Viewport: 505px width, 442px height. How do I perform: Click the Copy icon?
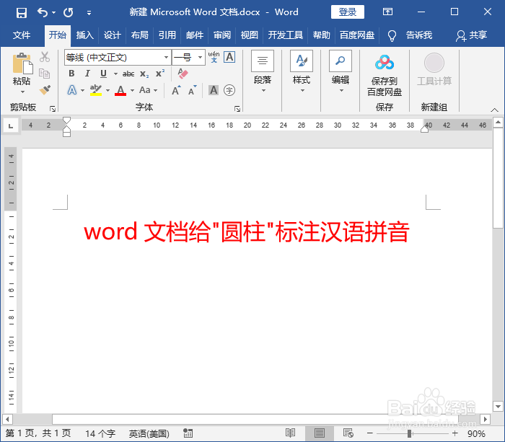coord(45,74)
